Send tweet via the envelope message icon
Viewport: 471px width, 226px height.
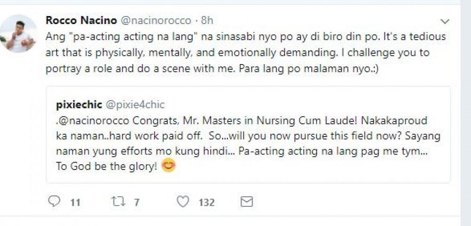[x=246, y=202]
